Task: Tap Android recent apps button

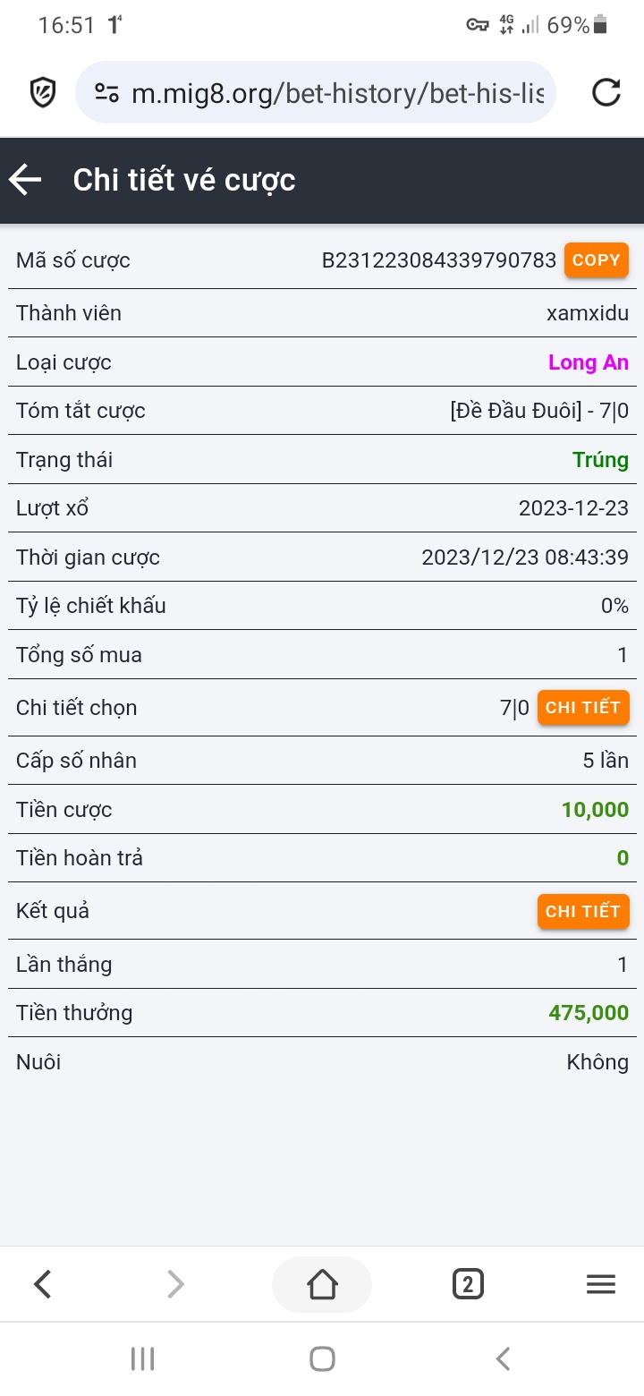Action: (x=142, y=1358)
